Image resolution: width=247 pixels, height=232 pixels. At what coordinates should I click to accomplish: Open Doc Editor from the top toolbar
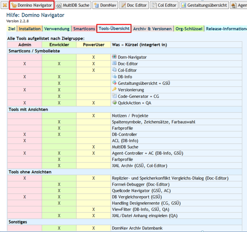(134, 5)
